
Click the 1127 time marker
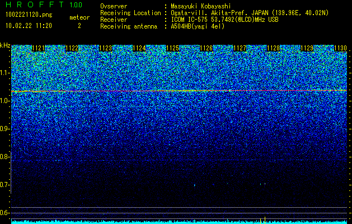(x=240, y=48)
